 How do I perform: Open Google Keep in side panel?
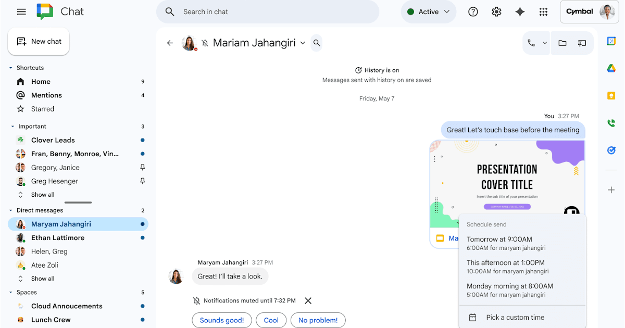click(611, 96)
